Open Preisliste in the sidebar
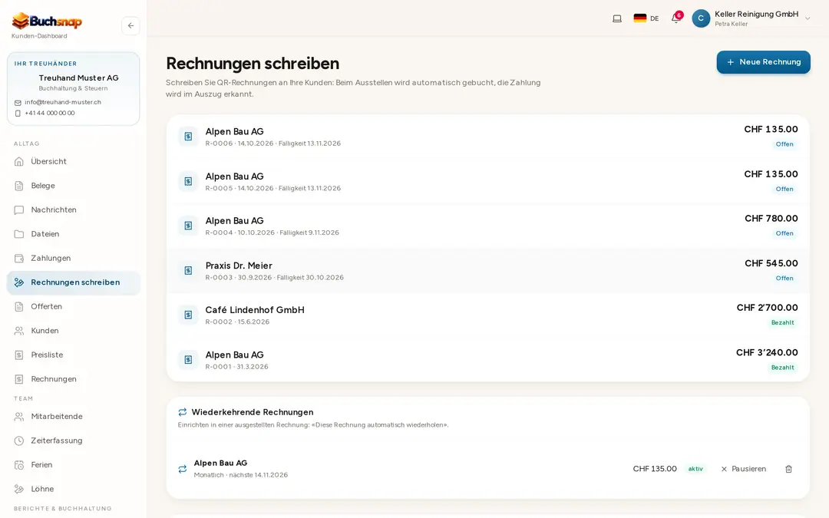The width and height of the screenshot is (829, 518). [x=74, y=355]
